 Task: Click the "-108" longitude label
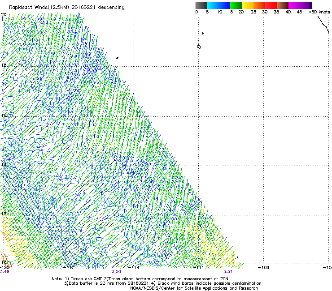tap(264, 267)
